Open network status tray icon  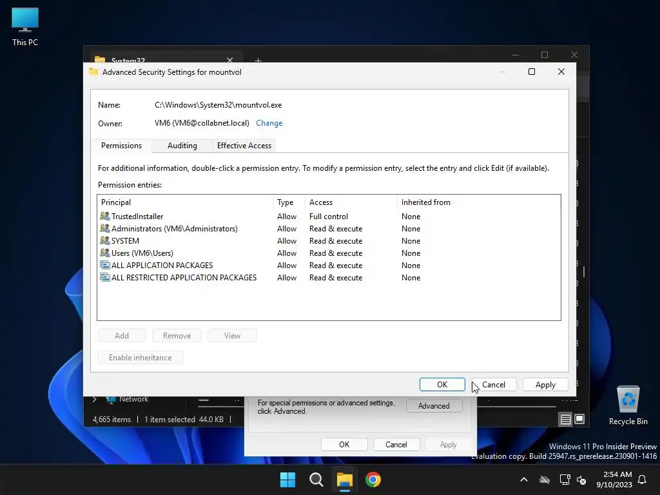(x=565, y=480)
